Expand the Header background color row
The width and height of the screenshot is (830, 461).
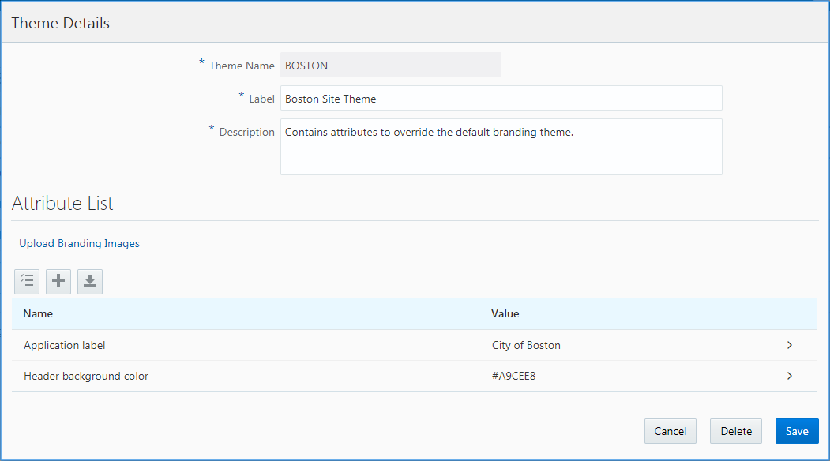point(789,376)
